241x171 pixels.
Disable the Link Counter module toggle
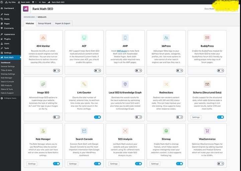[98, 117]
